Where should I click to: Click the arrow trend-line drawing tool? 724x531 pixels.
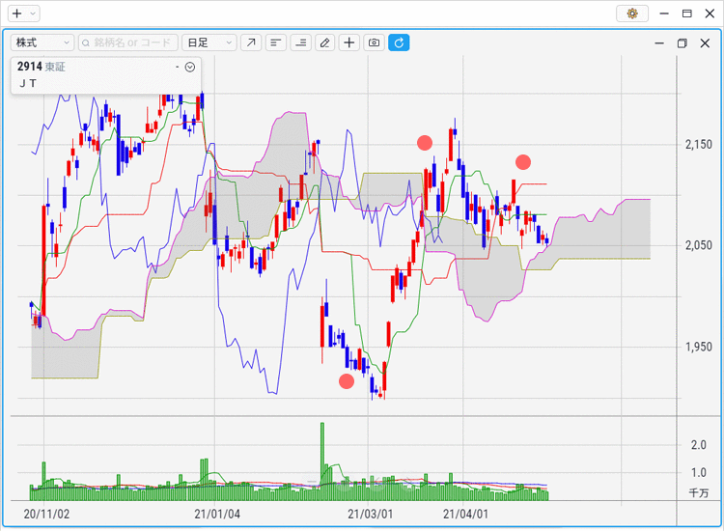tap(251, 42)
